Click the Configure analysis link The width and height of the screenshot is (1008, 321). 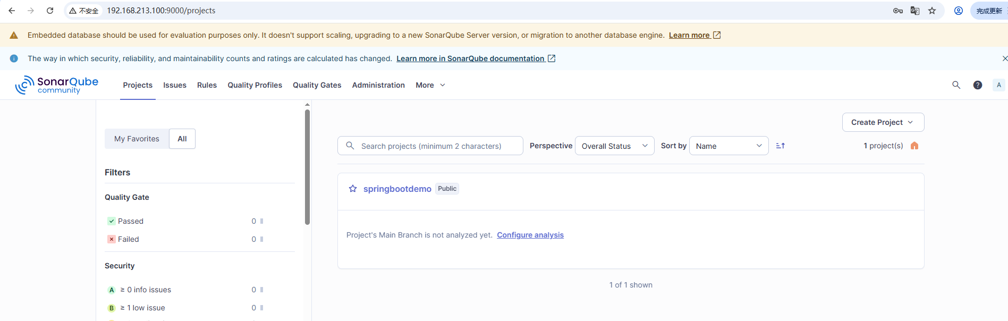pyautogui.click(x=530, y=235)
